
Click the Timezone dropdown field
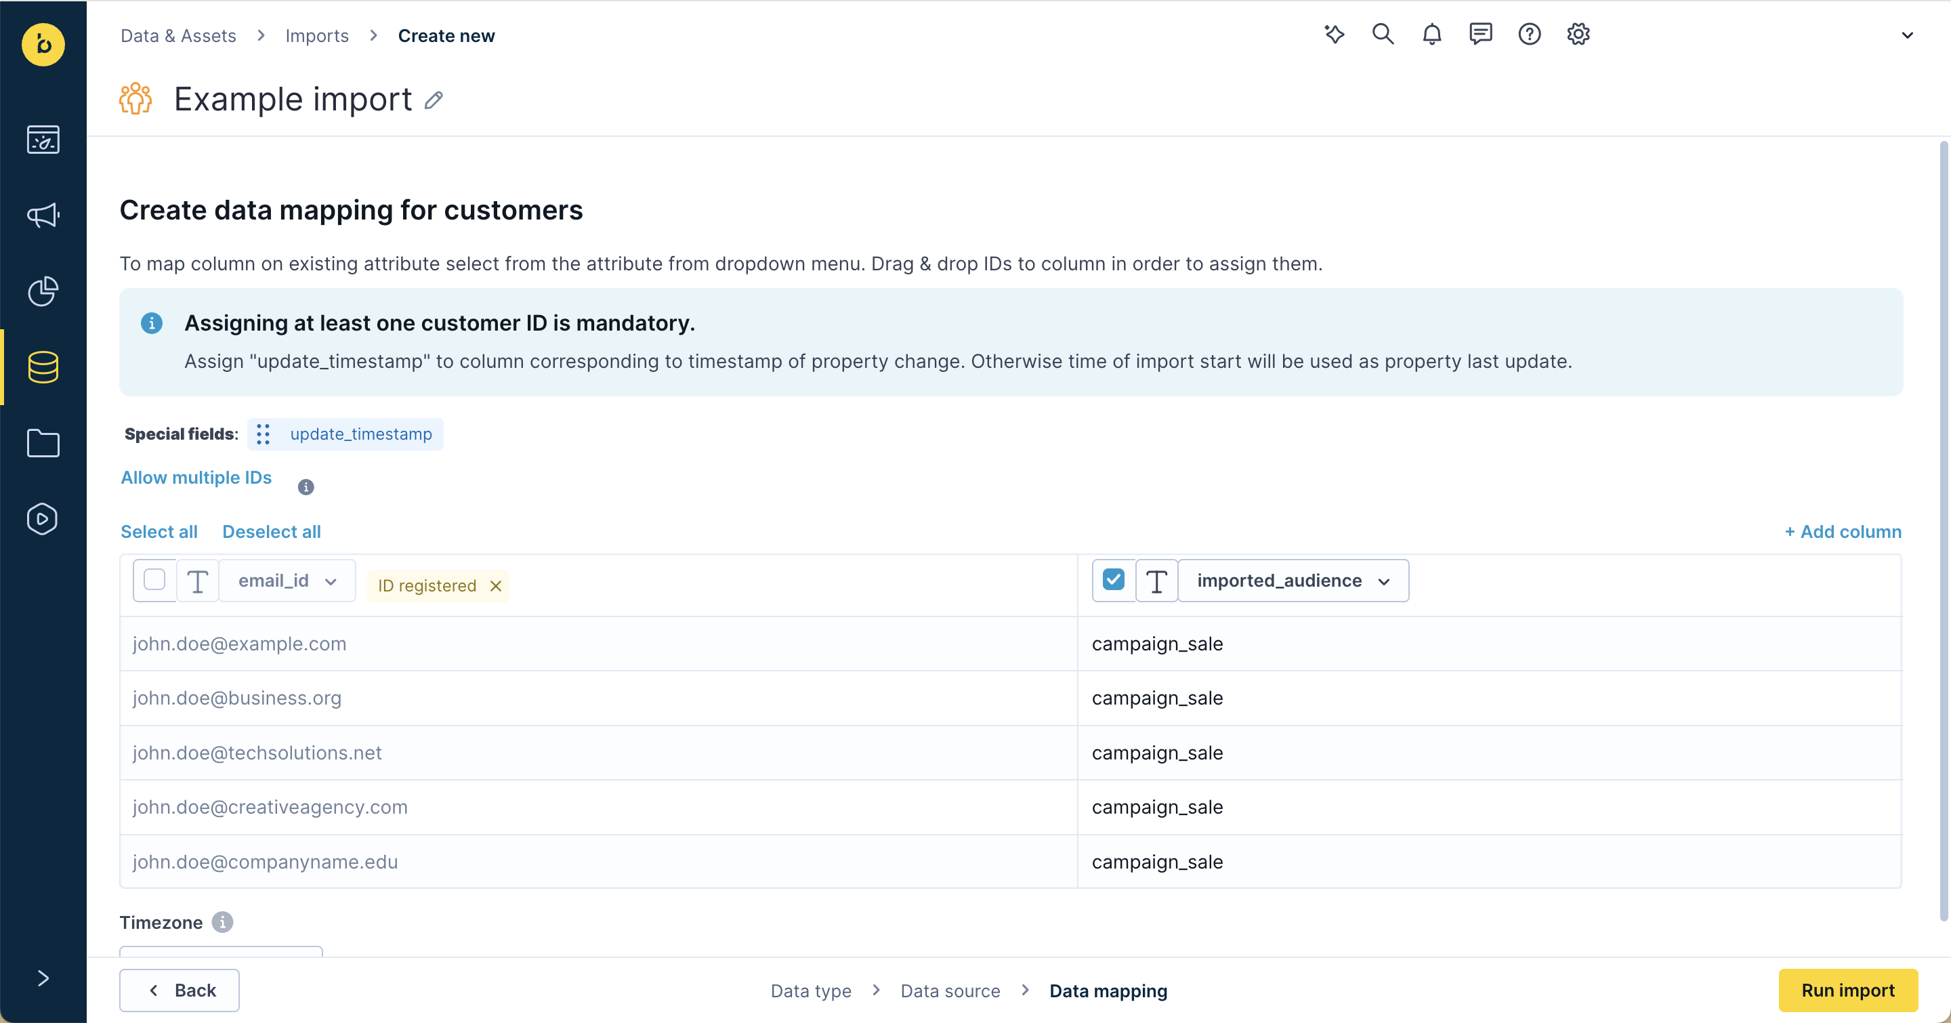click(221, 951)
